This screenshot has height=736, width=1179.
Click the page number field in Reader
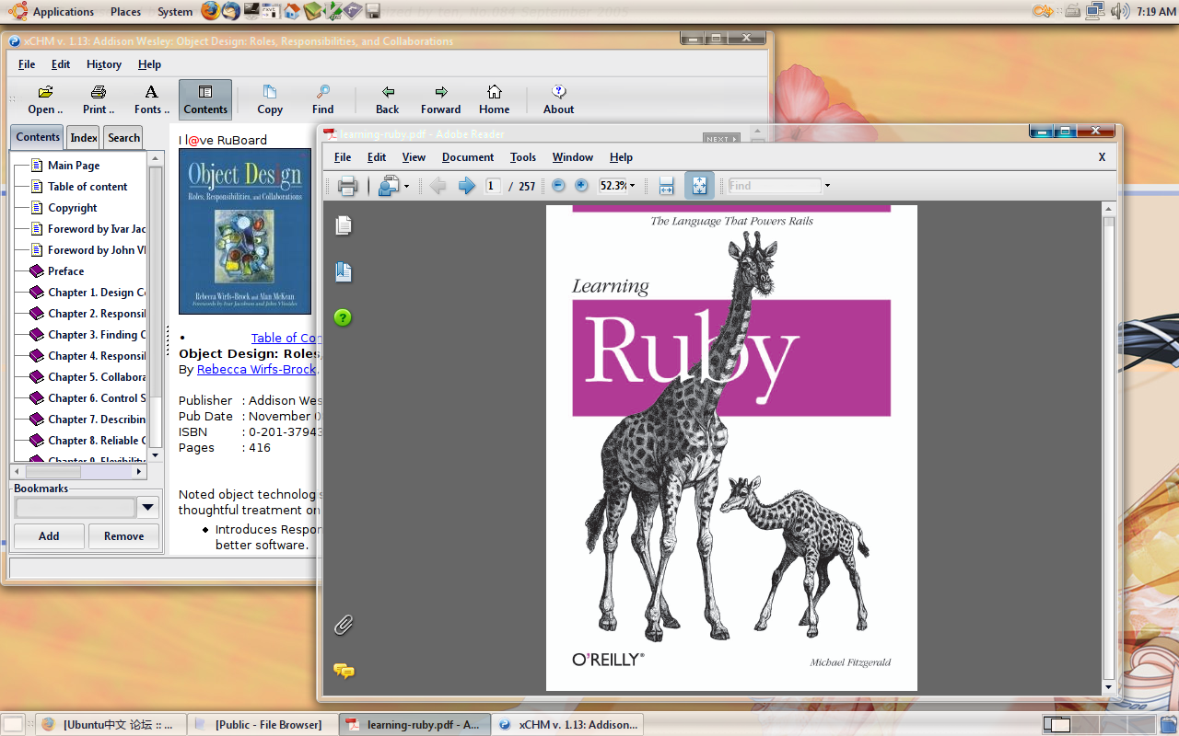[x=494, y=186]
